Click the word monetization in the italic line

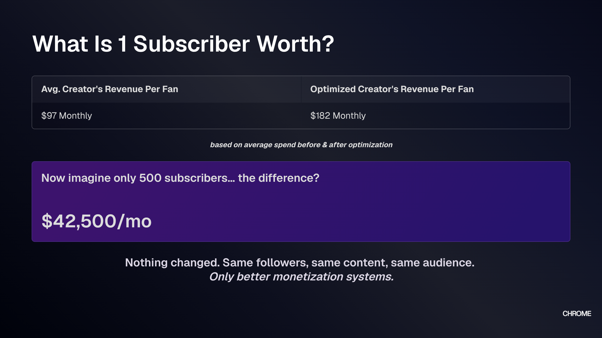point(308,277)
